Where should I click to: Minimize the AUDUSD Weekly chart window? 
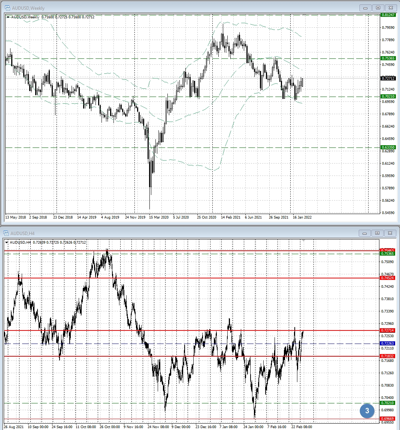click(365, 8)
